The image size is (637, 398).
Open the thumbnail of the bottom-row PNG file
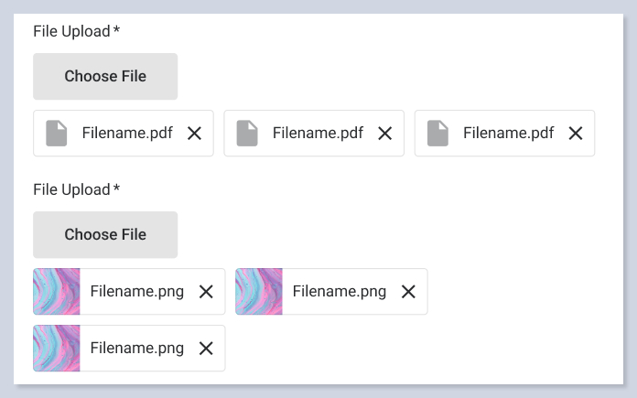(57, 349)
